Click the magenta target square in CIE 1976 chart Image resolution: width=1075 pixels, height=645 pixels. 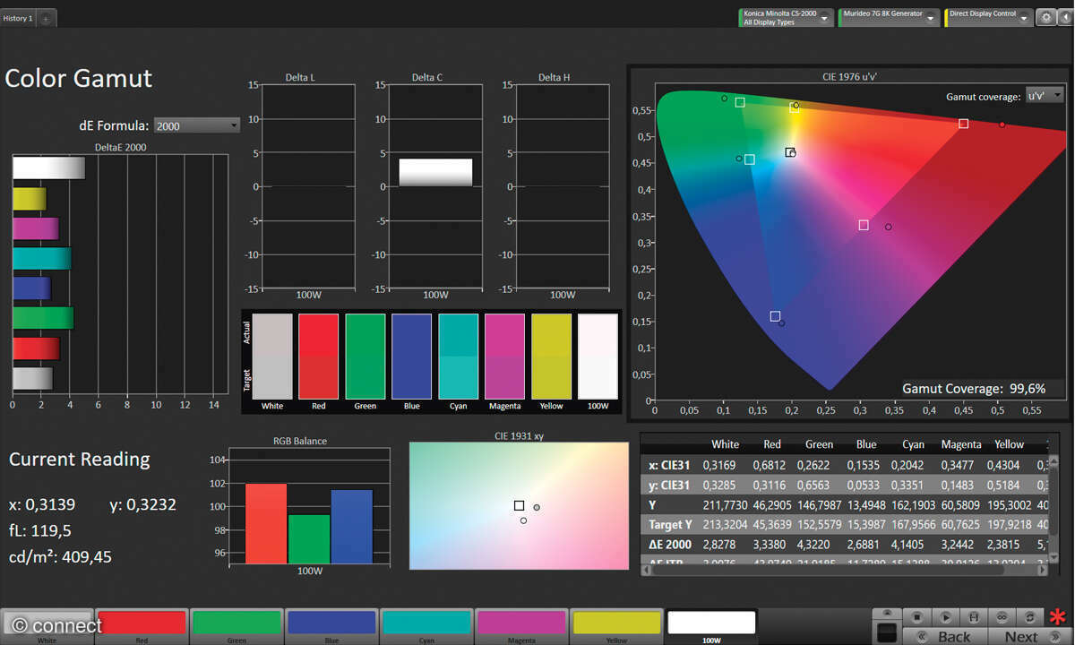click(864, 225)
